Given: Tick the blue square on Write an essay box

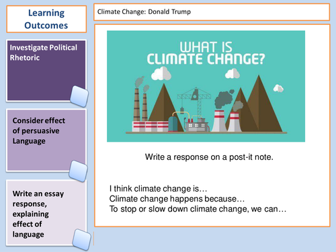Looking at the screenshot, I should (82, 239).
